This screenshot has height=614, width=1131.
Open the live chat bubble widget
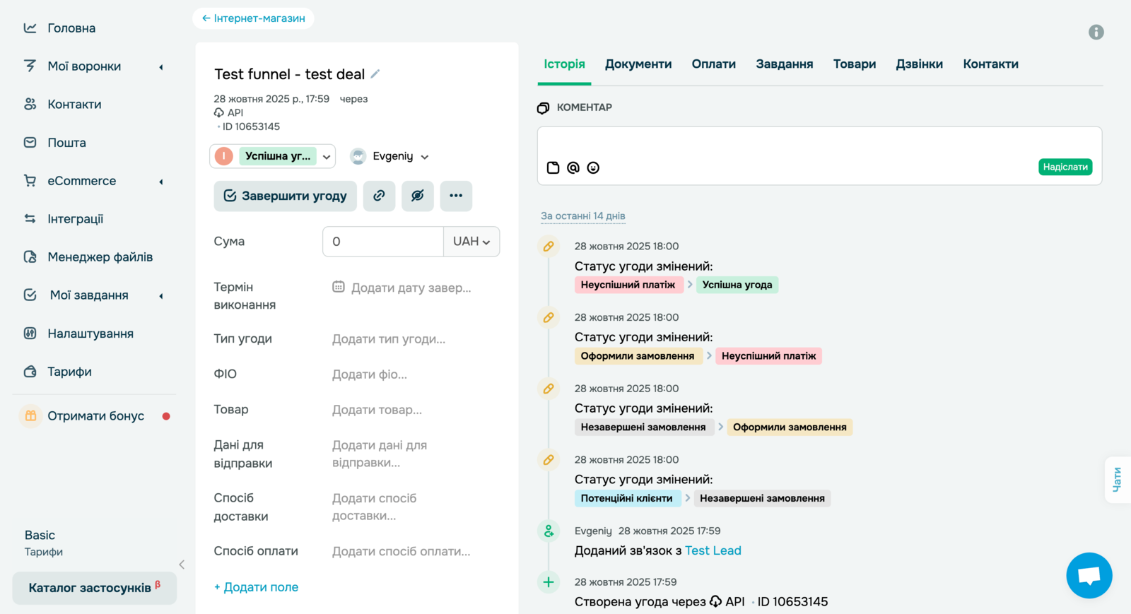pos(1089,575)
